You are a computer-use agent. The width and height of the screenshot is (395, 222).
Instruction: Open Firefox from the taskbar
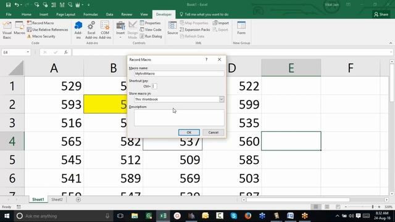248,216
